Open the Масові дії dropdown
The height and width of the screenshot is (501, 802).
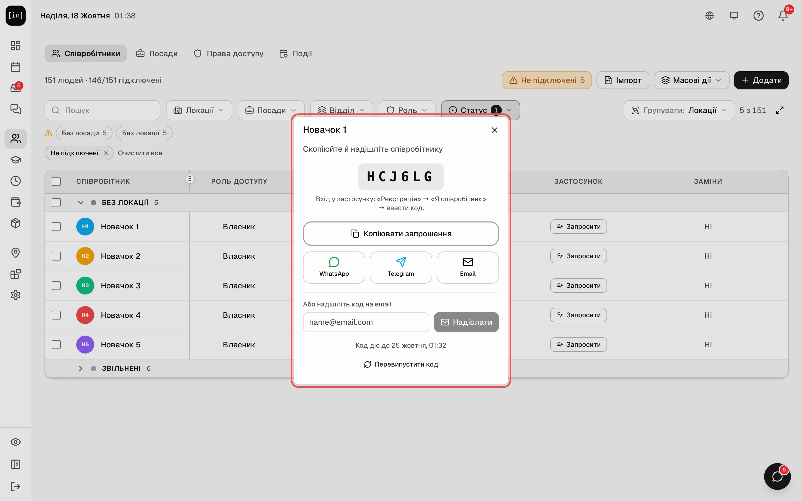pos(691,80)
